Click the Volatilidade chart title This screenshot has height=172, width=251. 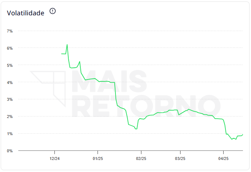[26, 13]
